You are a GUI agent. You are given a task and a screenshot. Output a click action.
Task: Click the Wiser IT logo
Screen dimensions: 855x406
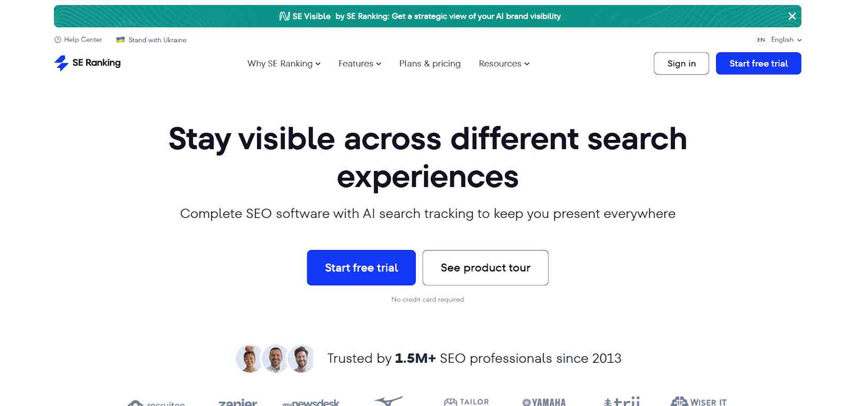pyautogui.click(x=699, y=402)
